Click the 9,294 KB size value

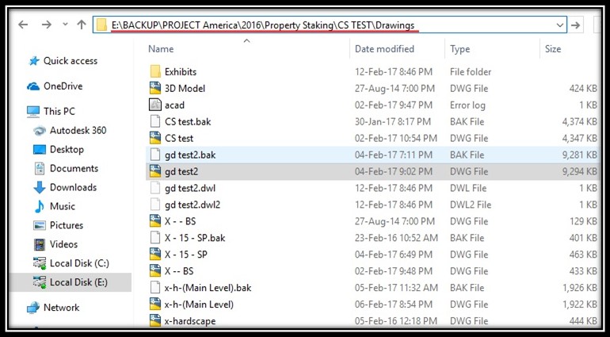click(x=579, y=171)
